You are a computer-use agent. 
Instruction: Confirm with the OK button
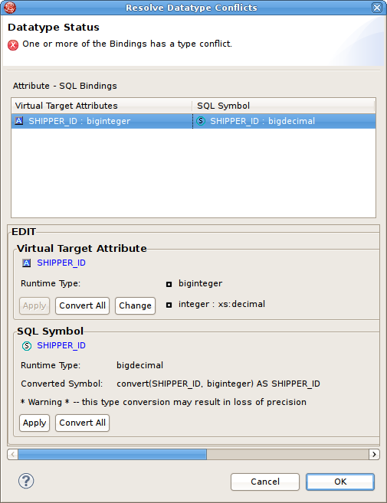(x=340, y=482)
